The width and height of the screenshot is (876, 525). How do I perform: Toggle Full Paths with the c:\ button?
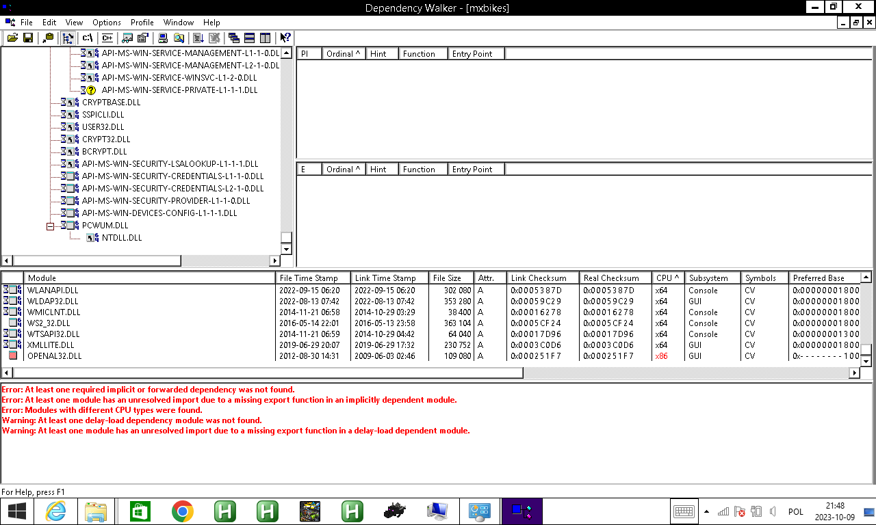(88, 38)
